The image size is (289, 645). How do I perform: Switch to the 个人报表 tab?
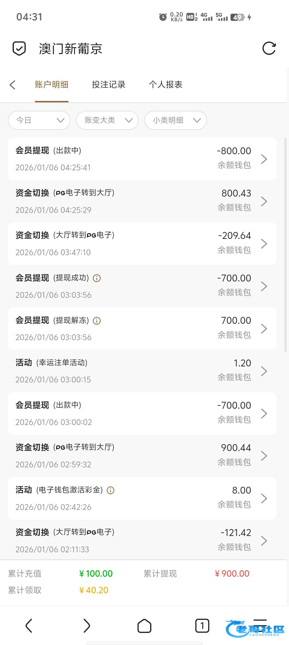coord(166,85)
